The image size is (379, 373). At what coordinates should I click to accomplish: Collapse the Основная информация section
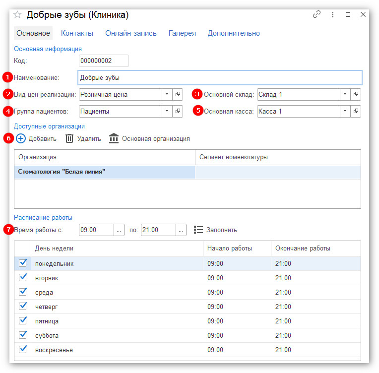48,49
